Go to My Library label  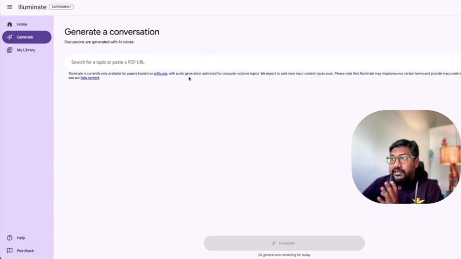(26, 50)
